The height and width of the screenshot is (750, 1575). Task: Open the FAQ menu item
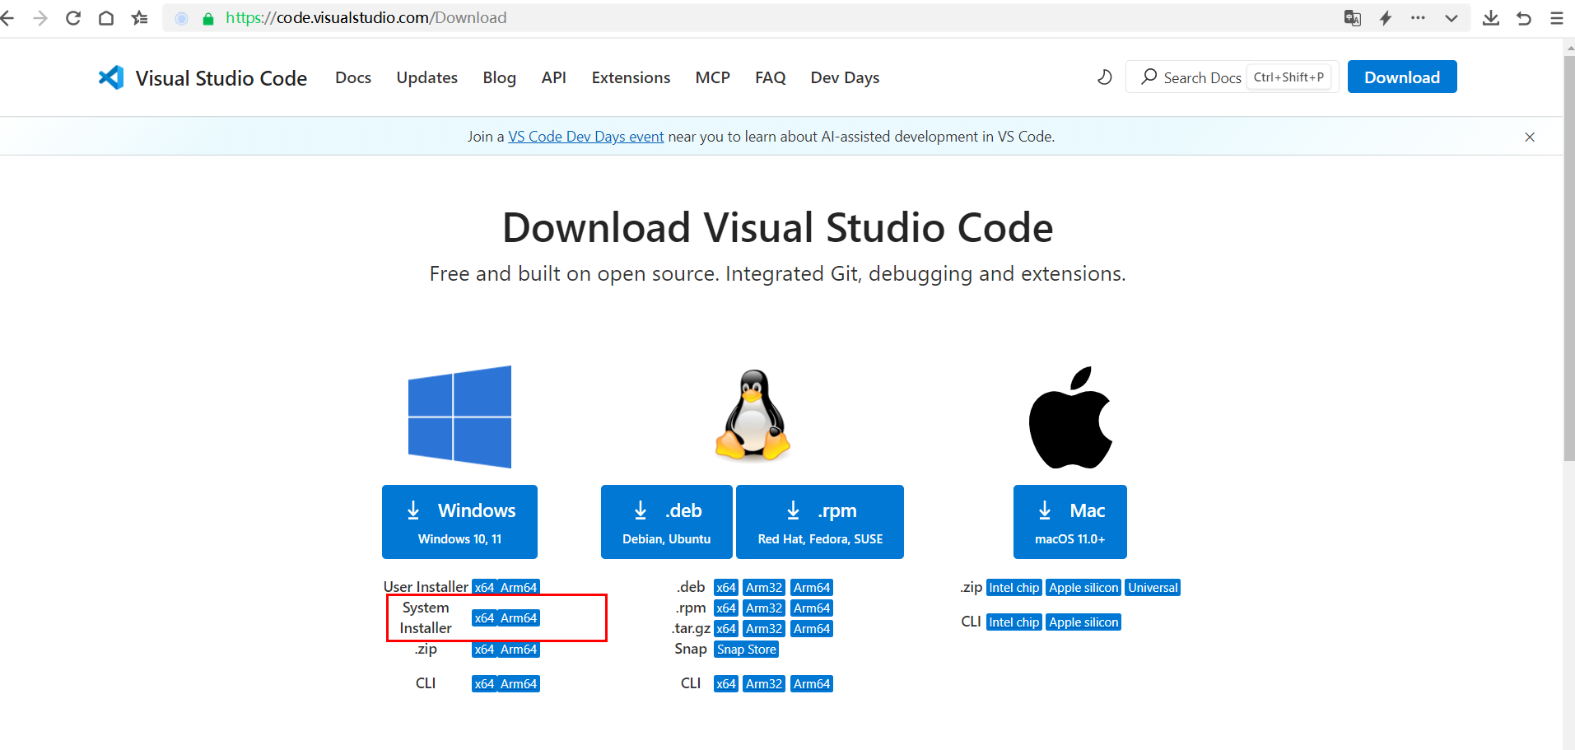(x=770, y=77)
